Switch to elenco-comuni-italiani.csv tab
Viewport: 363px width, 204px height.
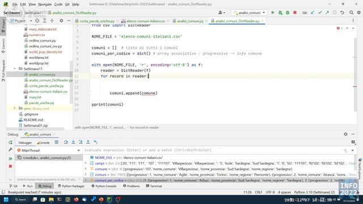click(x=146, y=21)
